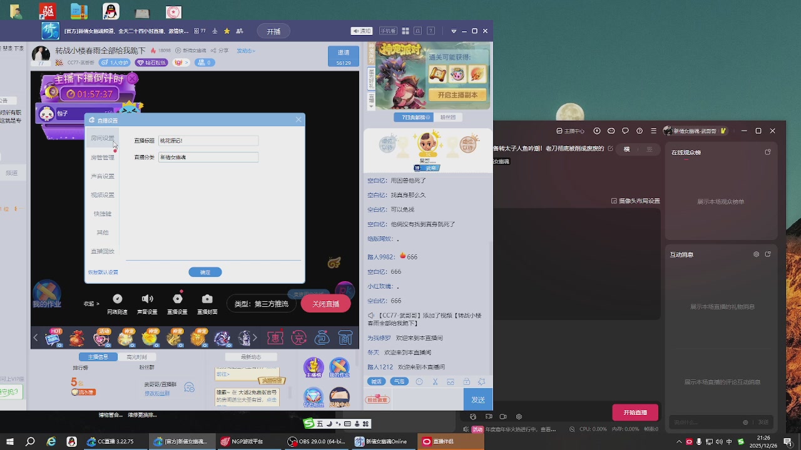
Task: Click the grid layout icon in top bar
Action: (x=406, y=31)
